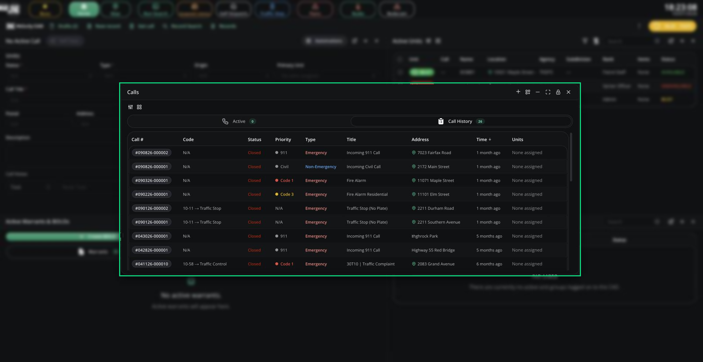This screenshot has width=703, height=362.
Task: Click the Calls list vertical scrollbar
Action: (571, 157)
